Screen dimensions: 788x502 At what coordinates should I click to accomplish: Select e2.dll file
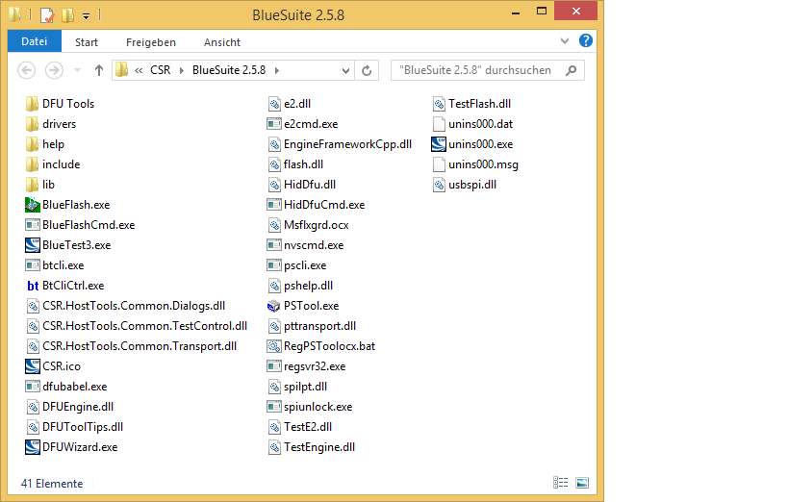tap(289, 104)
